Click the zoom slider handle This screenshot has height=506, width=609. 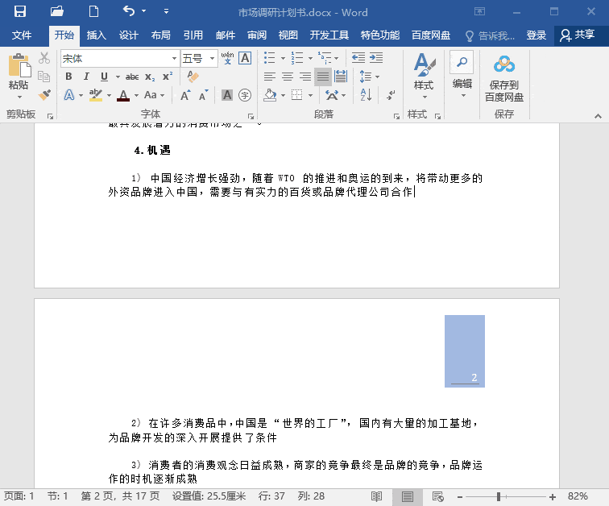point(499,496)
